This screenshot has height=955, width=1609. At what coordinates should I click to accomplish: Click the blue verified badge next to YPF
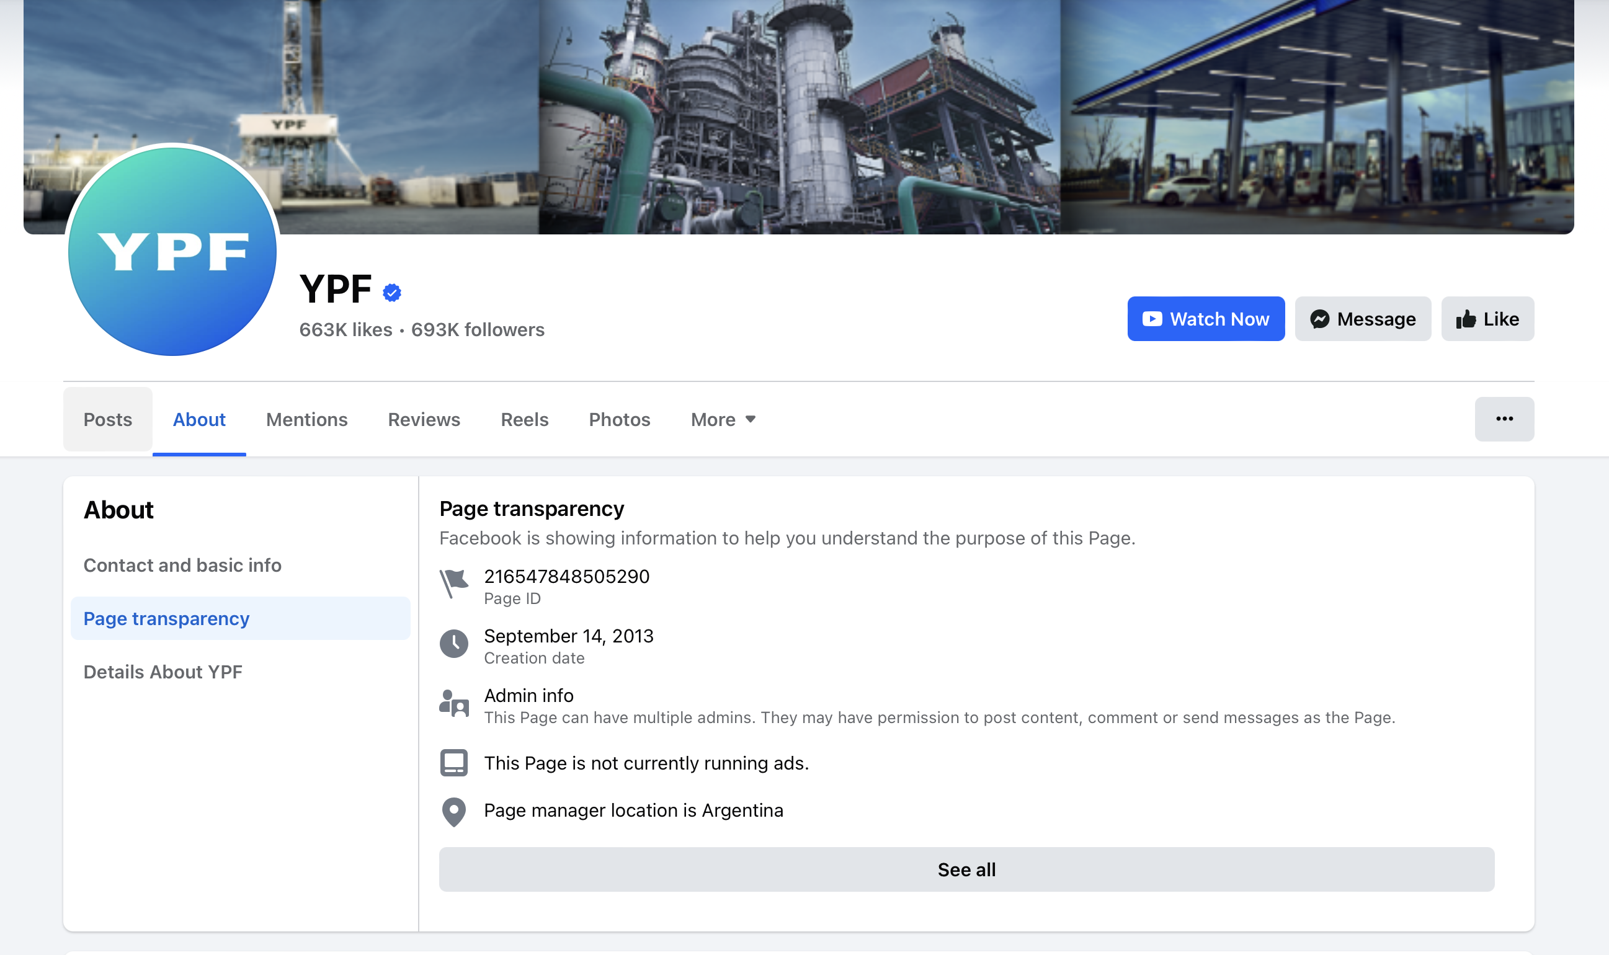[392, 293]
